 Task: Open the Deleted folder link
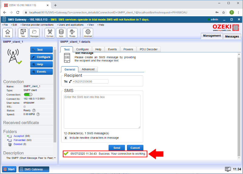point(18,144)
